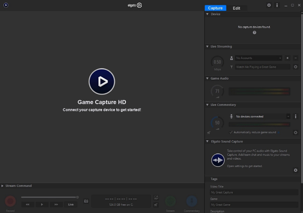The image size is (303, 213).
Task: Click the Live Commentary volume dial 50
Action: [217, 123]
